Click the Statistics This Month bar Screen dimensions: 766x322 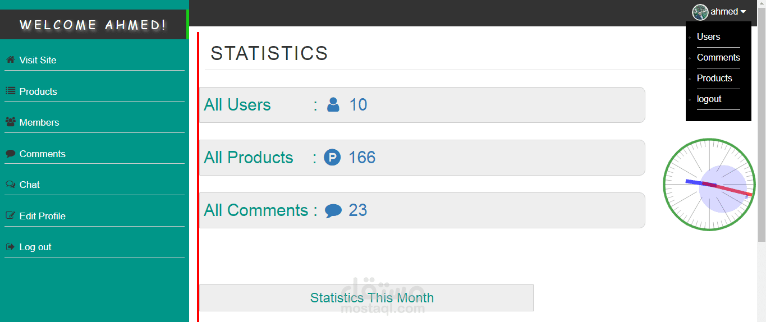(366, 298)
